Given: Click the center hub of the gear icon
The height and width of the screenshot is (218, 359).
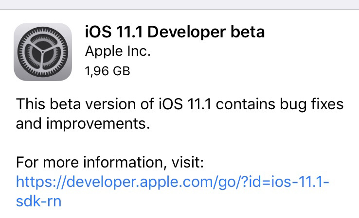Looking at the screenshot, I should click(x=43, y=52).
